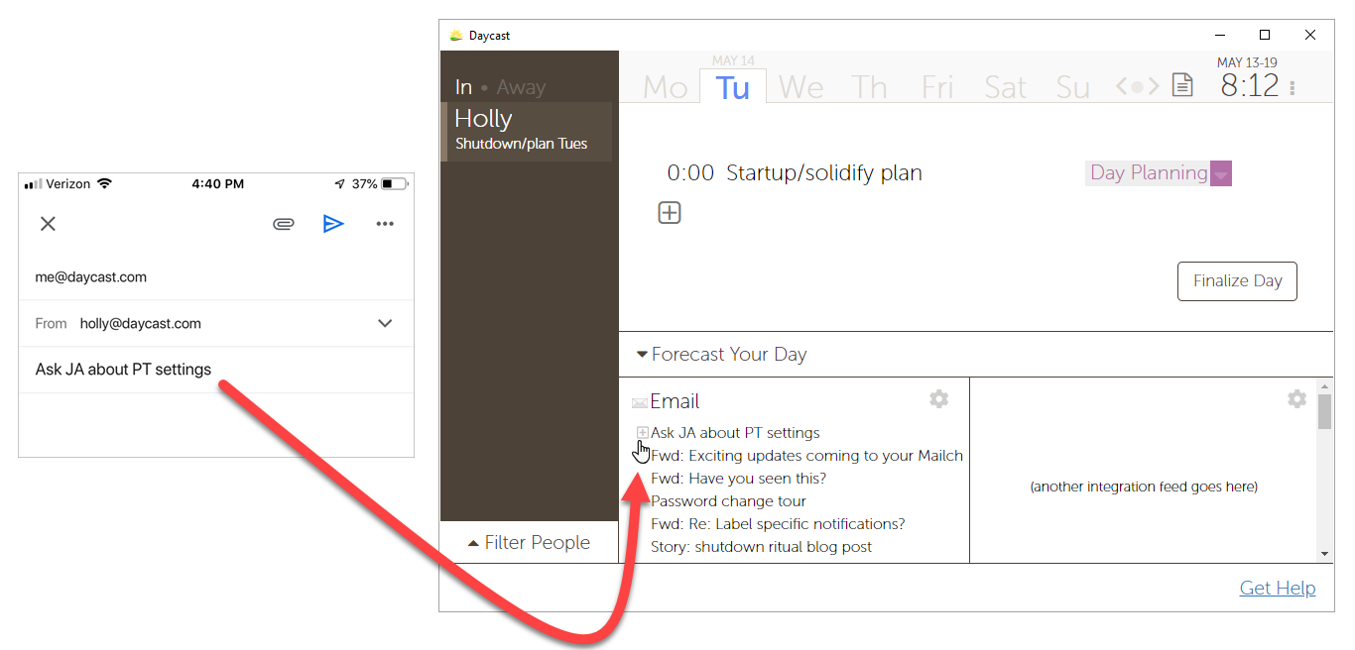Click the Finalize Day button
This screenshot has width=1355, height=650.
1237,281
